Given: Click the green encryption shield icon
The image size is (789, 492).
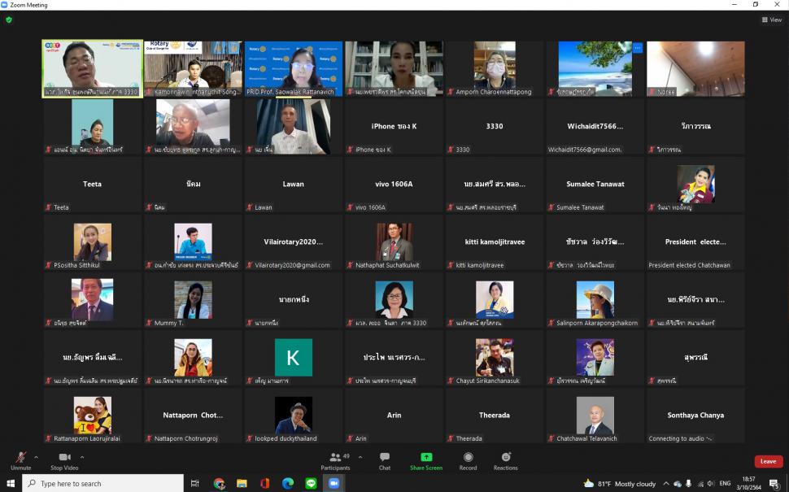Looking at the screenshot, I should (9, 20).
